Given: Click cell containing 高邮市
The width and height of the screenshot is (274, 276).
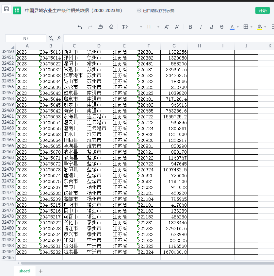Looking at the screenshot, I should 74,199.
